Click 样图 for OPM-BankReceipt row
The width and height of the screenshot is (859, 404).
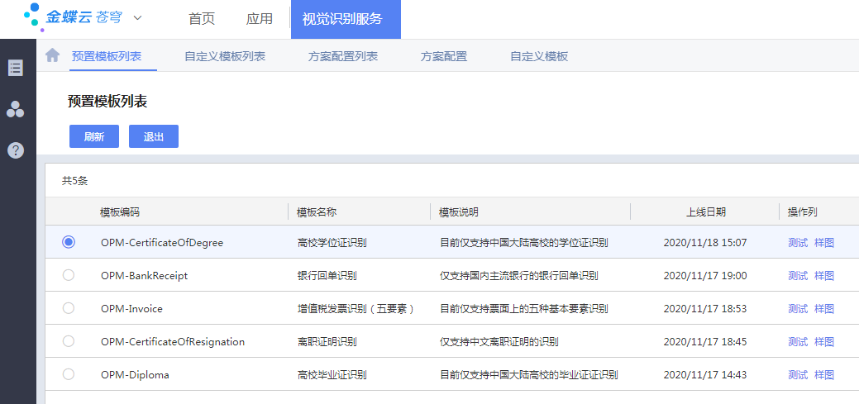824,276
